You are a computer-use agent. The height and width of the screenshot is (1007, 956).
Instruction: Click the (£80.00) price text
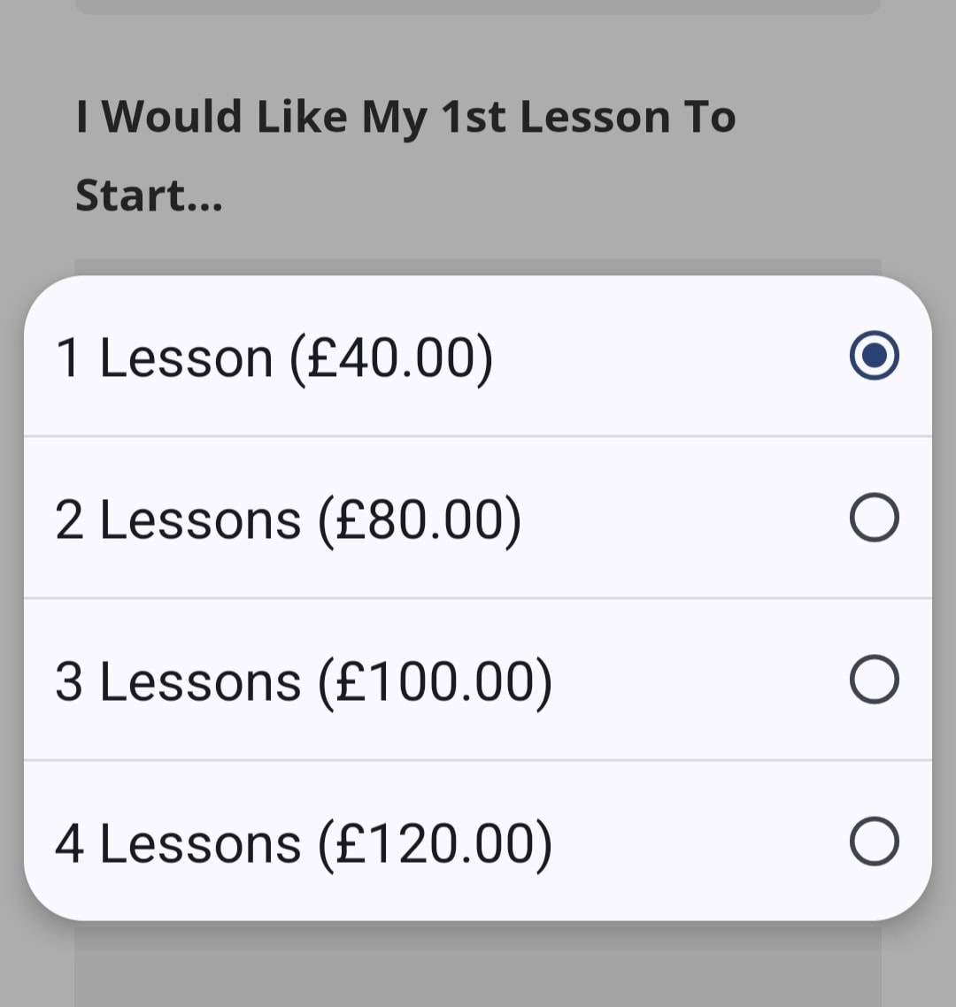(420, 520)
